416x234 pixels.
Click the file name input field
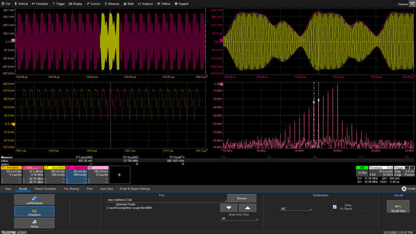(x=166, y=199)
